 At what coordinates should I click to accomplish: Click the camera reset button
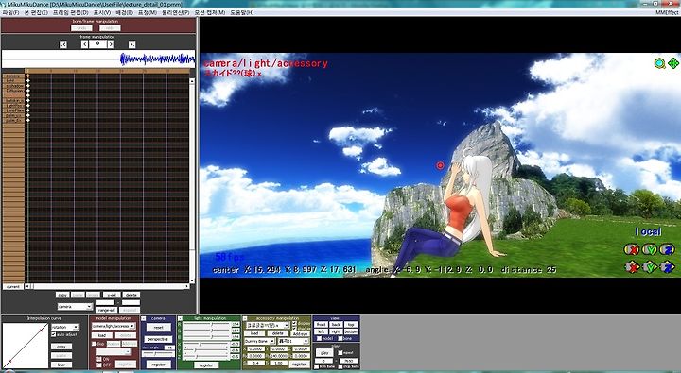158,328
